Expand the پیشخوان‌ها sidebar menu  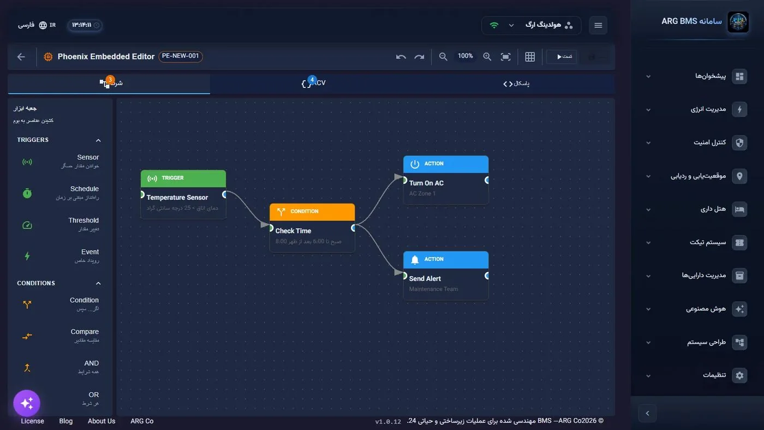coord(697,76)
